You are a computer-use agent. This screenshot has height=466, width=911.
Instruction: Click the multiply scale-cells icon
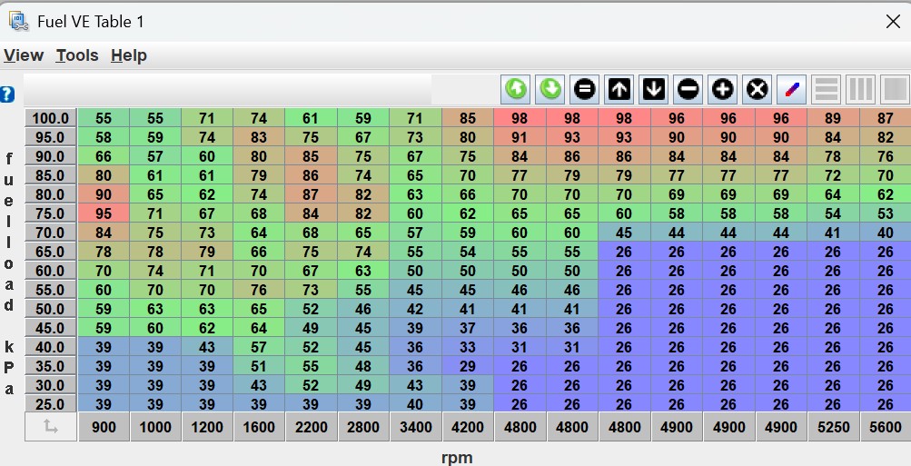[757, 90]
